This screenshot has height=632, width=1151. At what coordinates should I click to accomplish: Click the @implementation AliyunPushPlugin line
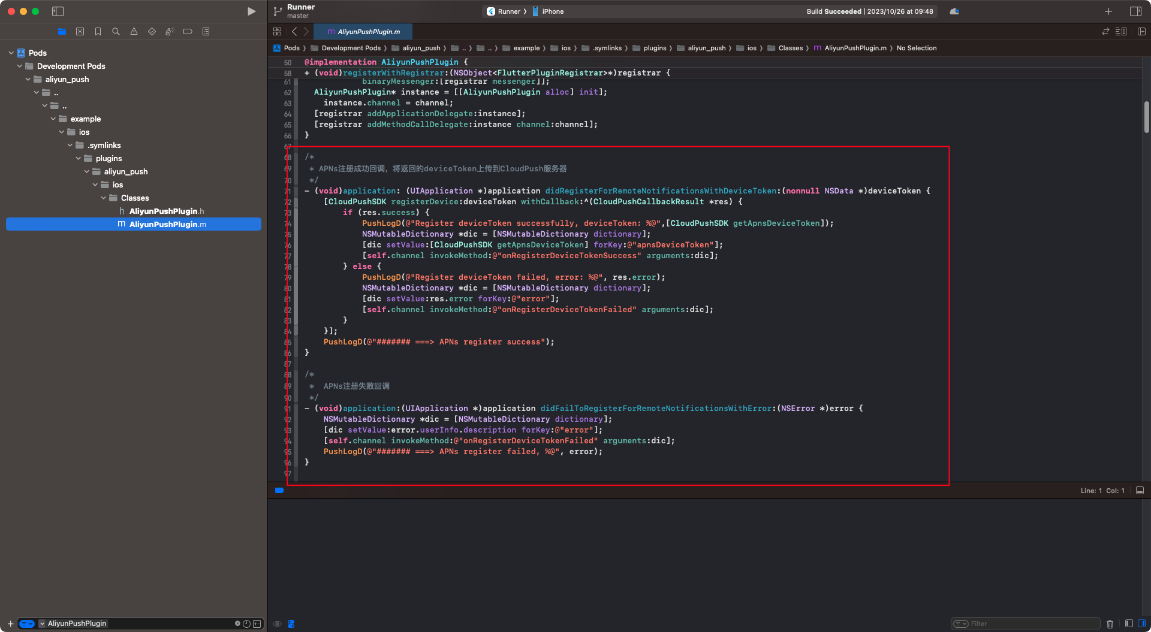tap(386, 62)
